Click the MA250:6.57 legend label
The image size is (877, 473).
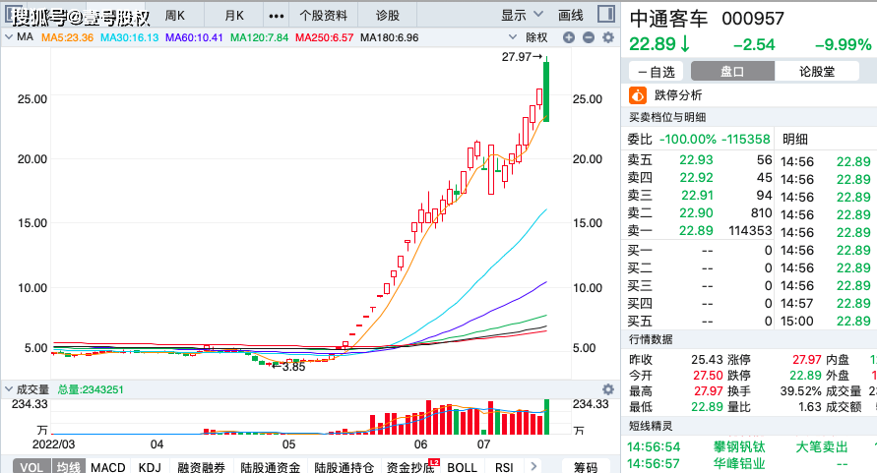tap(325, 37)
